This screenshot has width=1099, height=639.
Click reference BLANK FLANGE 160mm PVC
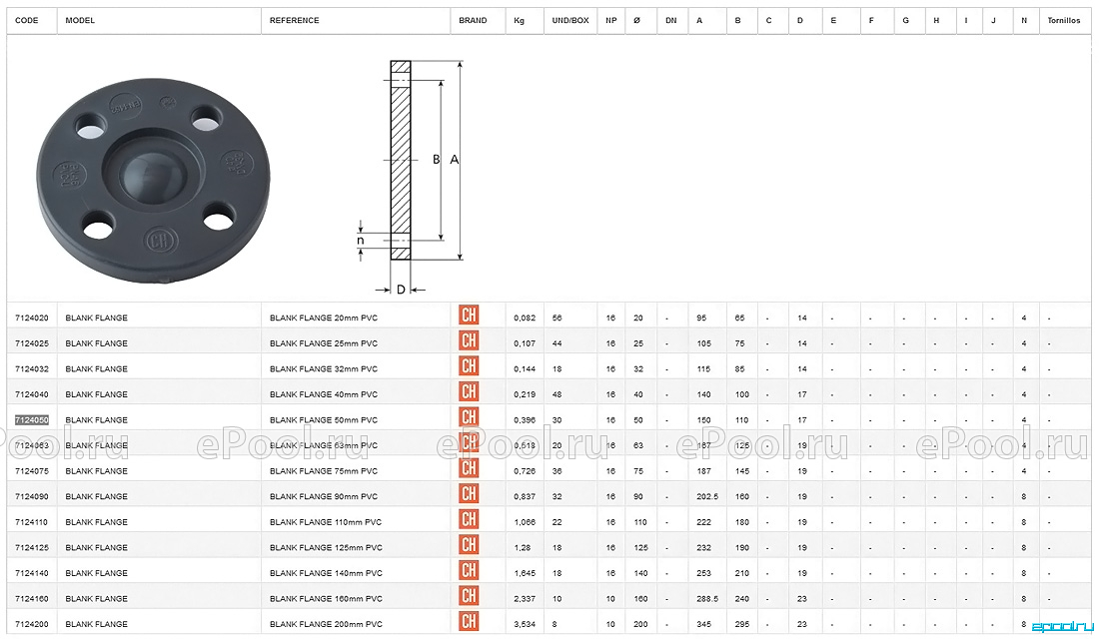point(326,598)
